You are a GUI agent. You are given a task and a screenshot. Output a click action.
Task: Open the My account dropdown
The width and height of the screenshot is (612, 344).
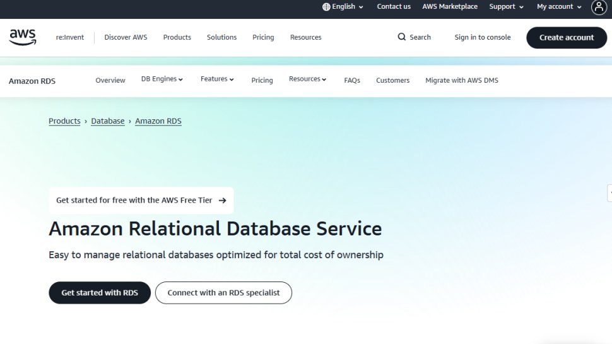(x=559, y=7)
